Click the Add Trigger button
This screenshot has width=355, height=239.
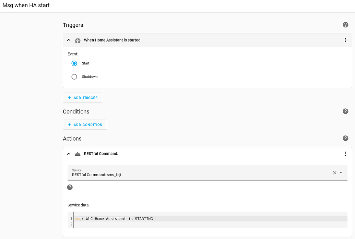click(82, 97)
